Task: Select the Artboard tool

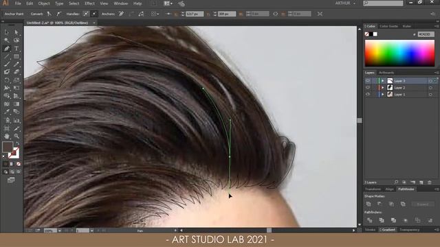Action: (x=6, y=128)
